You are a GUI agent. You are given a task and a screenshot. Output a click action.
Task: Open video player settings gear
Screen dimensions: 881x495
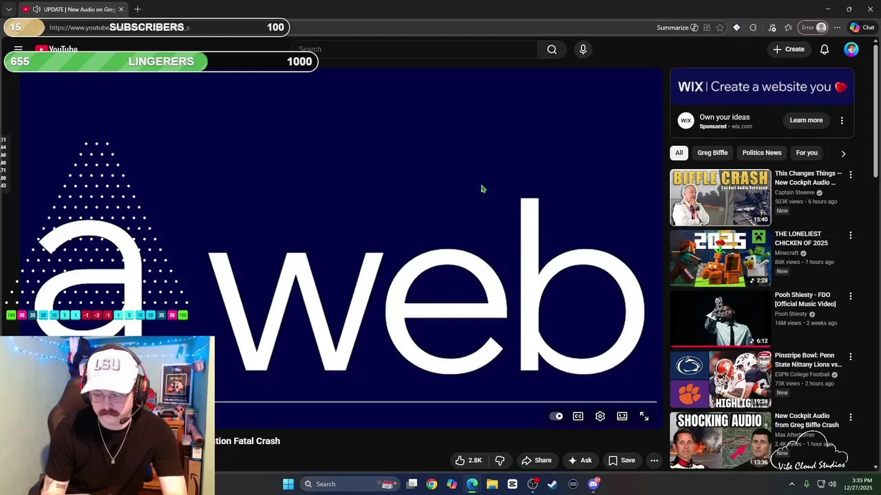[x=600, y=417]
